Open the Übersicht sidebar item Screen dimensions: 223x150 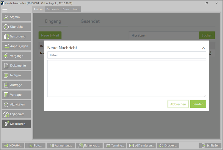click(x=16, y=27)
